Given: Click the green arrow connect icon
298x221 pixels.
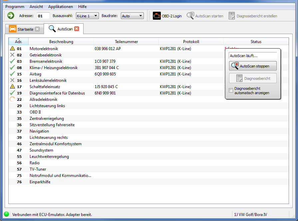Looking at the screenshot, I should pos(11,16).
